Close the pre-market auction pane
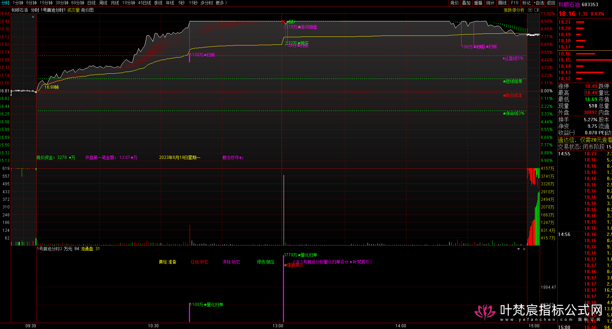 (33, 17)
